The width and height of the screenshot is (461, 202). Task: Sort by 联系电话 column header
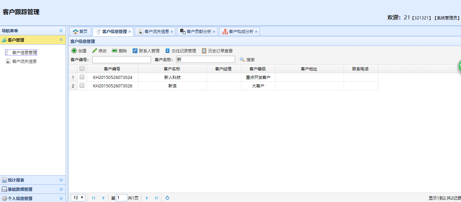[x=361, y=69]
